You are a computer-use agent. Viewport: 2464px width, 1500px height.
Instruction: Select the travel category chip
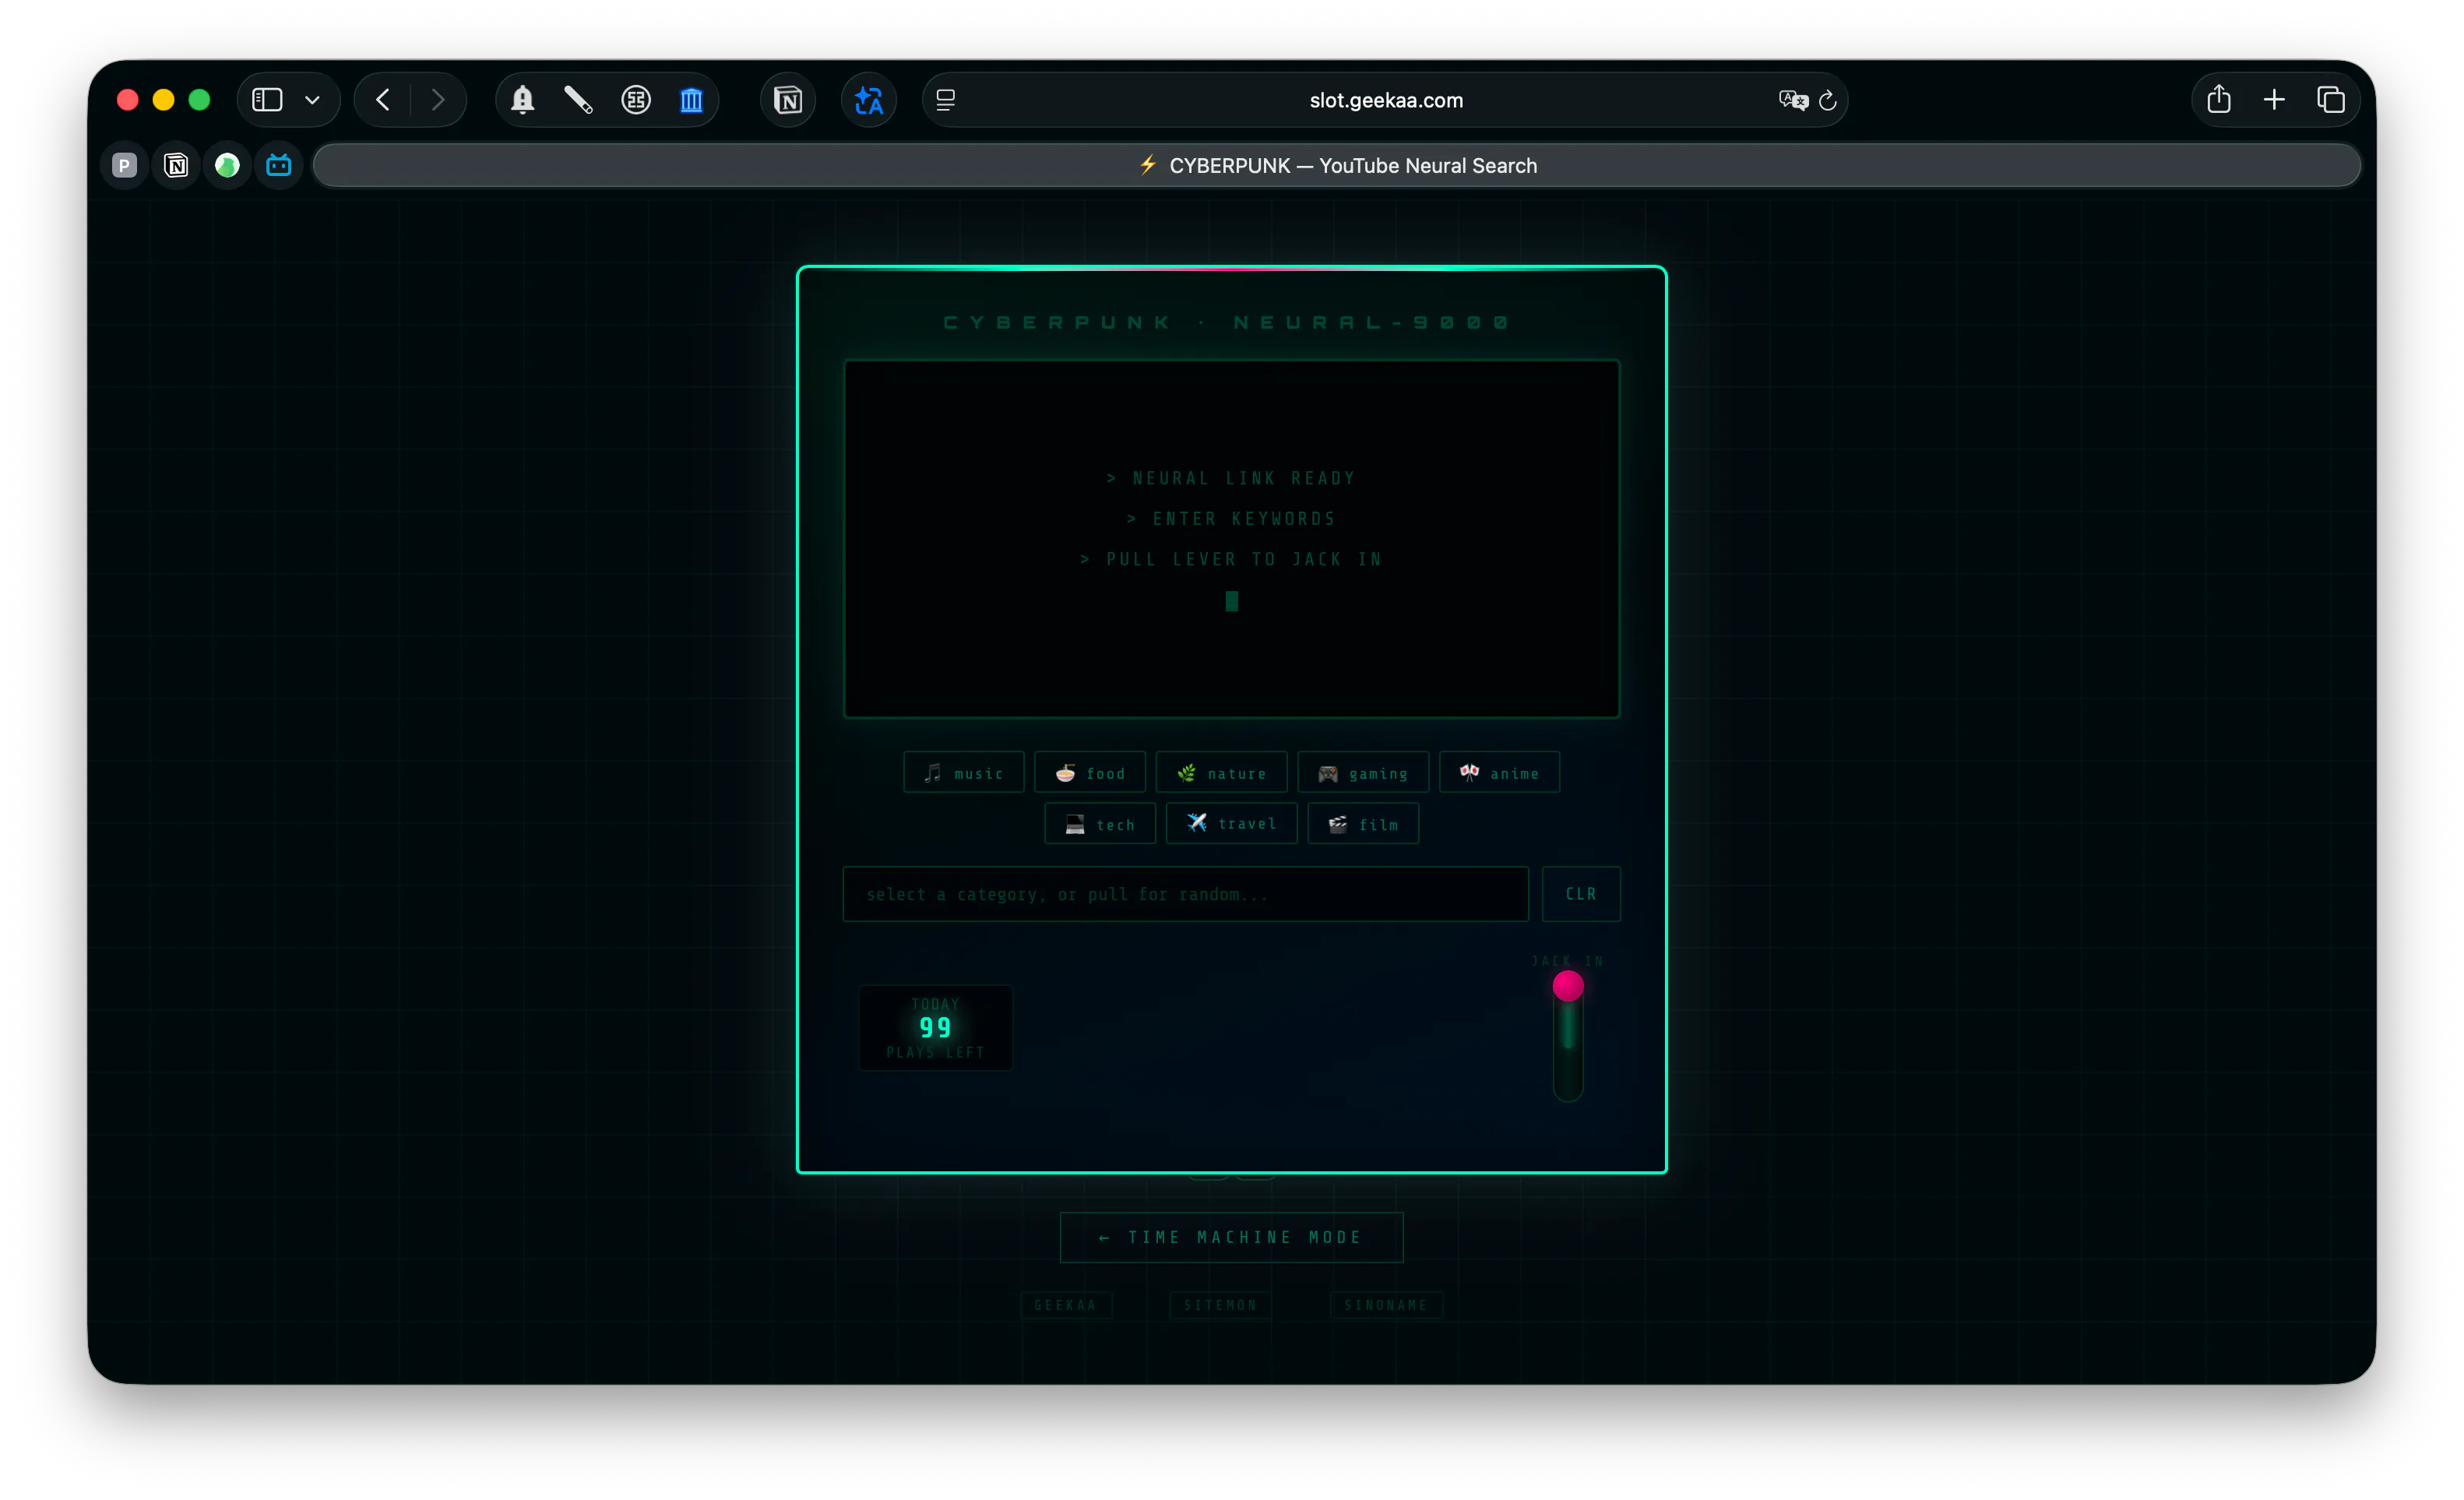[x=1232, y=823]
